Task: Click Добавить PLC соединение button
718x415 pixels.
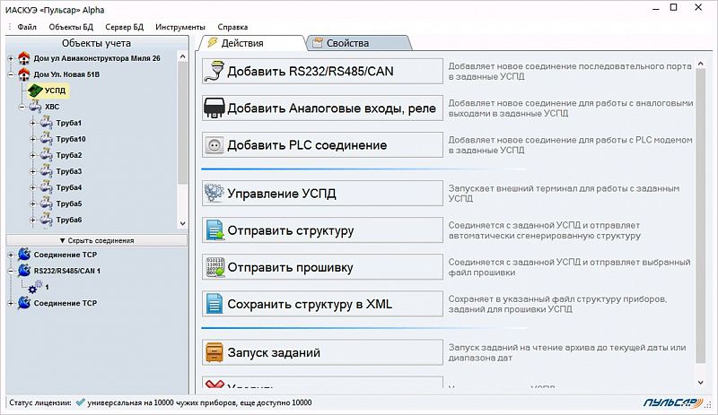Action: (322, 145)
